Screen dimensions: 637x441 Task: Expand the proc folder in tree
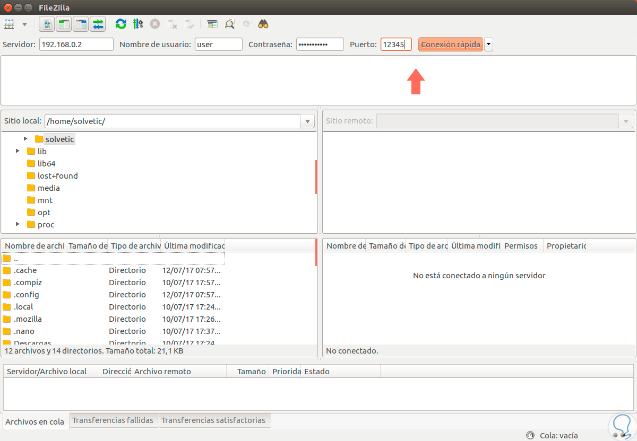coord(18,224)
